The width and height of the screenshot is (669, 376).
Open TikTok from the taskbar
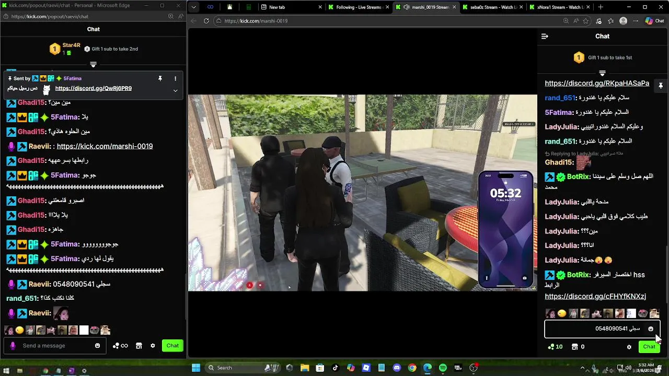click(336, 368)
